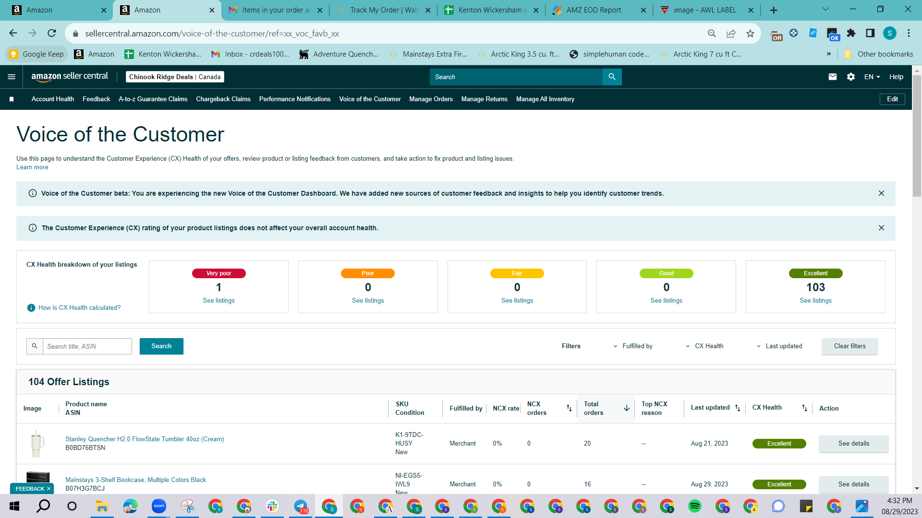Expand the CX Health filter dropdown
The image size is (922, 518).
click(704, 346)
